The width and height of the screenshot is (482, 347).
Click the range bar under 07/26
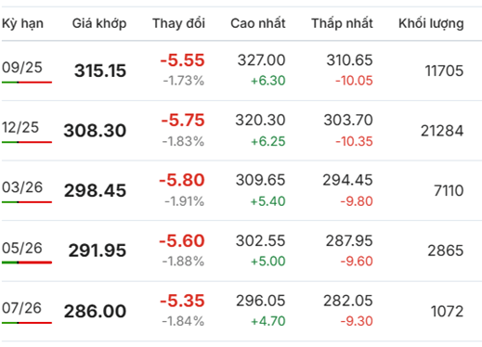point(27,323)
